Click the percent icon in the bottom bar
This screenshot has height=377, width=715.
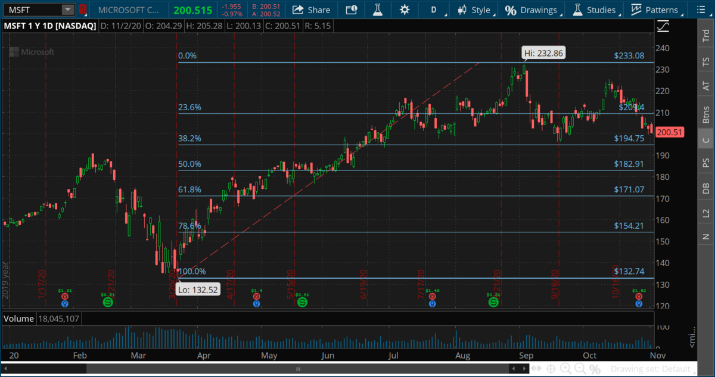[595, 370]
